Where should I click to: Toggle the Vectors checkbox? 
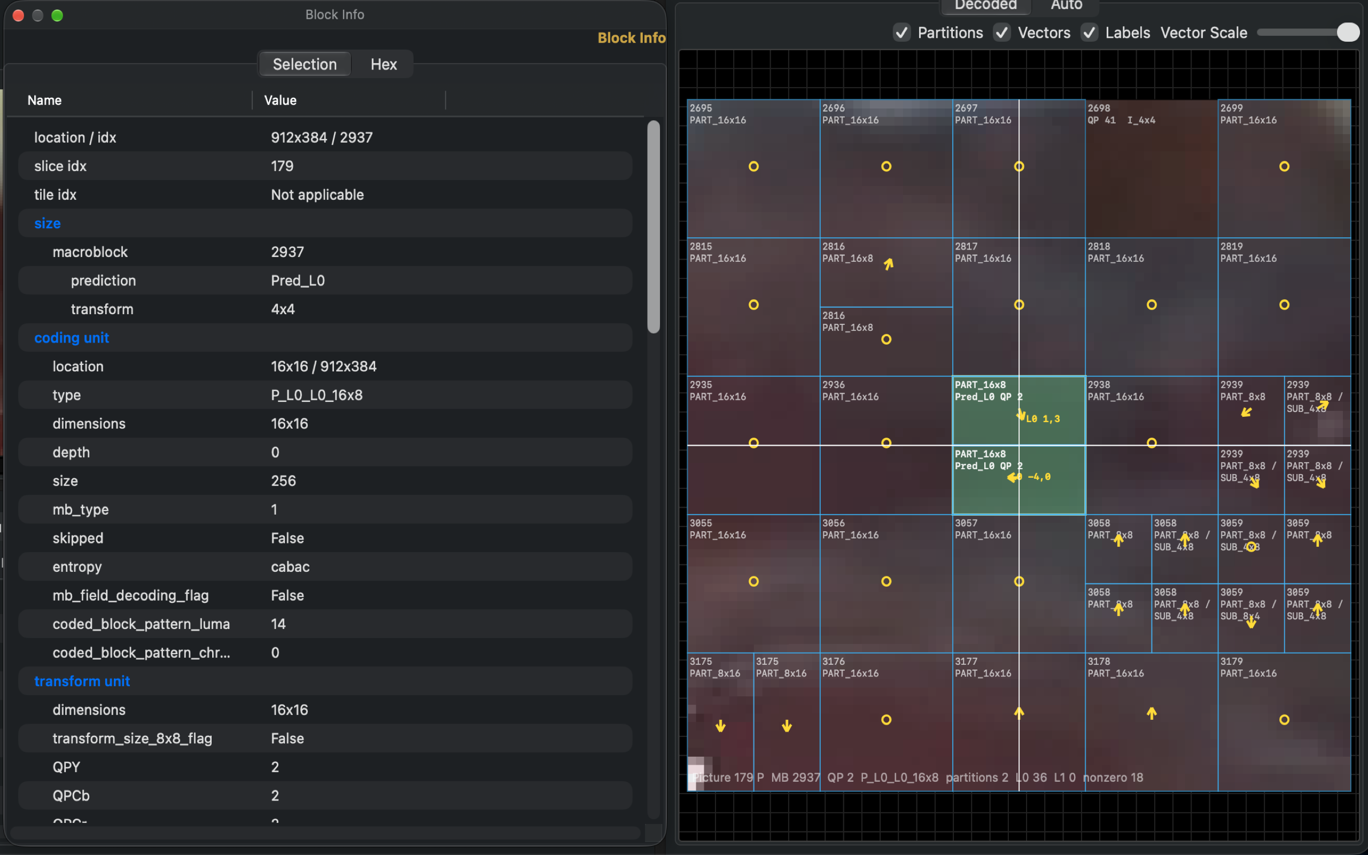pos(1002,33)
